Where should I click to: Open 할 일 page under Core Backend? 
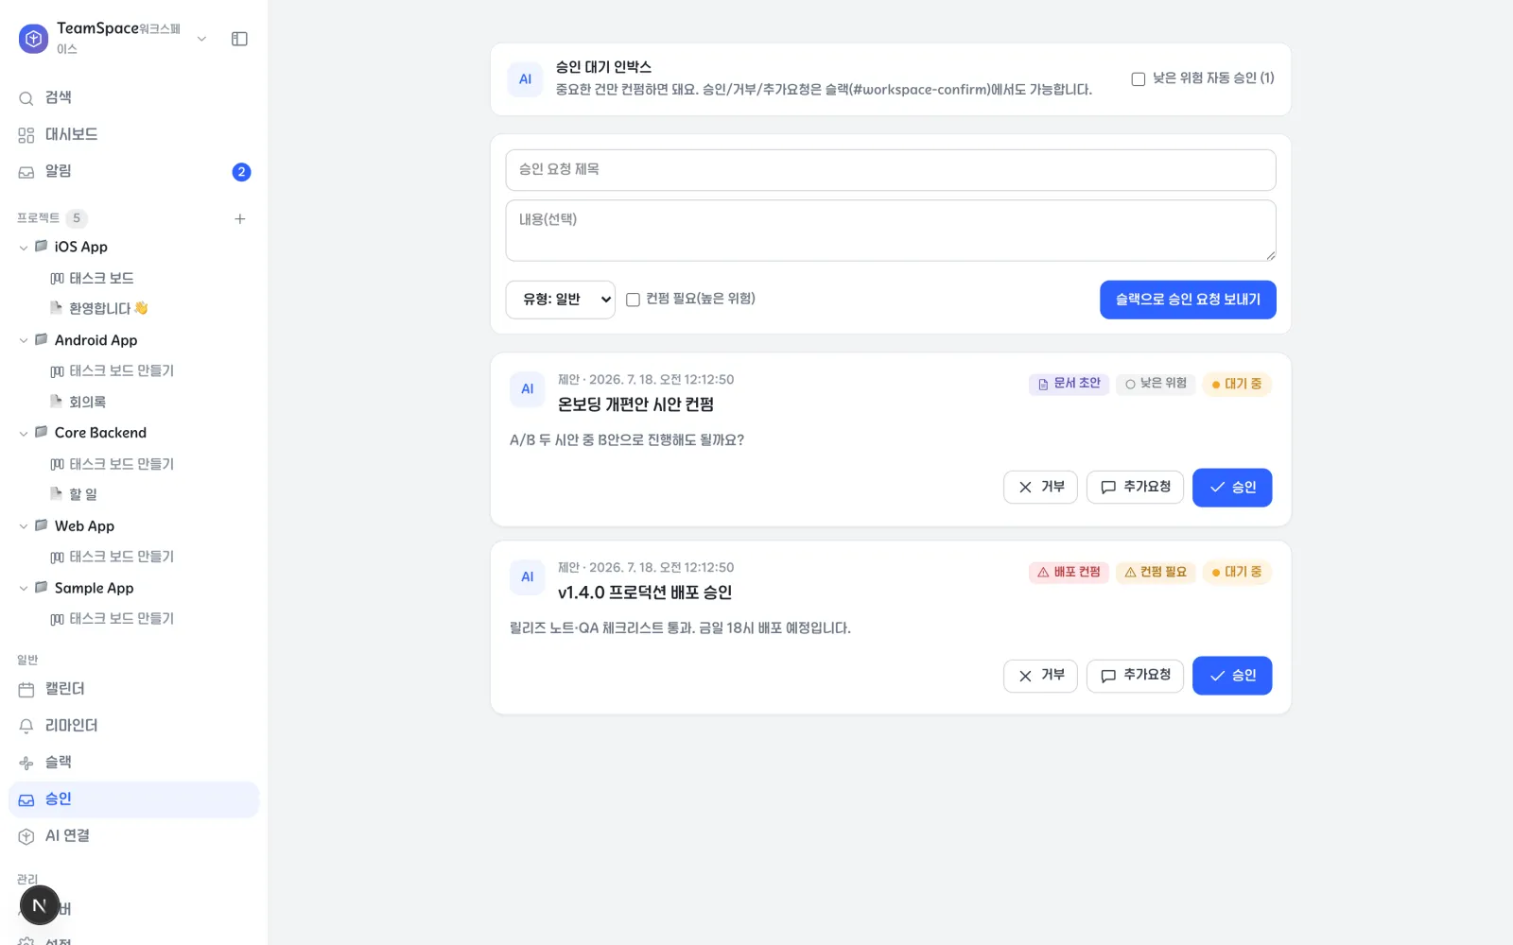pos(74,494)
